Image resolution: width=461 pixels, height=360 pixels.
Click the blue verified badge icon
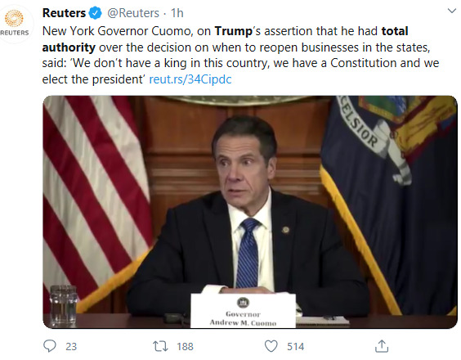point(96,13)
